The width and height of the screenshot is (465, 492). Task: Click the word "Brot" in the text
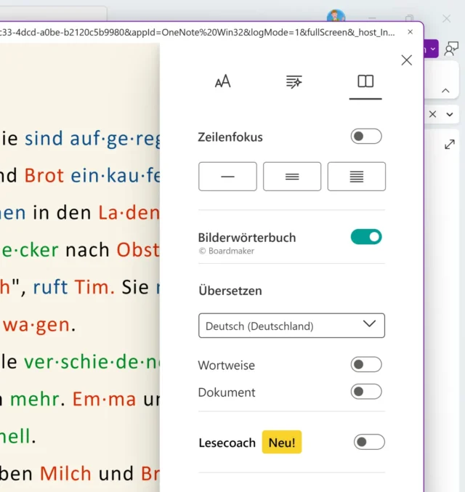click(x=44, y=175)
